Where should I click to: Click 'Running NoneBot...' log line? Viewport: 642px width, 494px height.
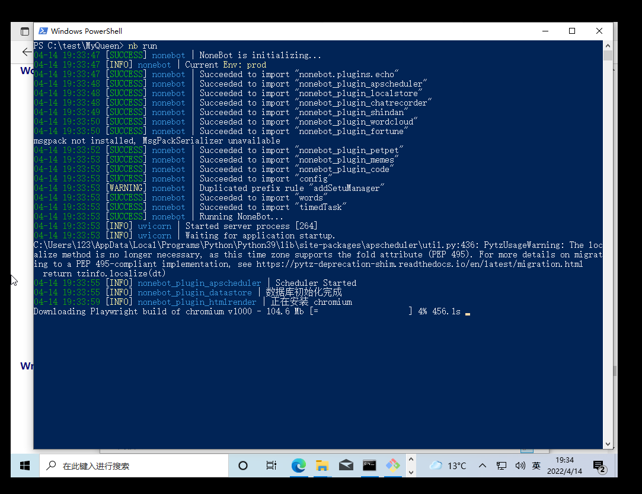click(158, 216)
